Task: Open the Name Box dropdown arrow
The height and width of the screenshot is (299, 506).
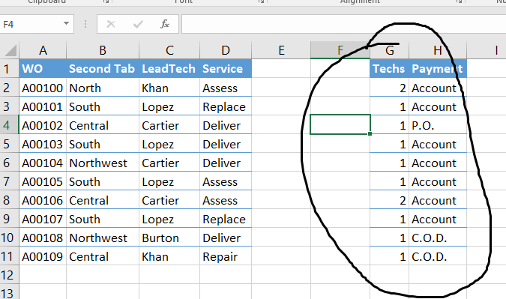Action: (x=66, y=24)
